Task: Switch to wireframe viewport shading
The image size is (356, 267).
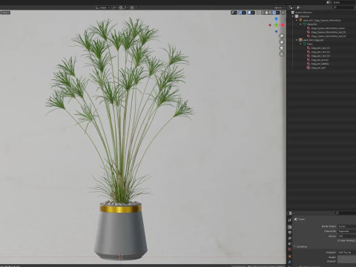Action: [x=263, y=13]
